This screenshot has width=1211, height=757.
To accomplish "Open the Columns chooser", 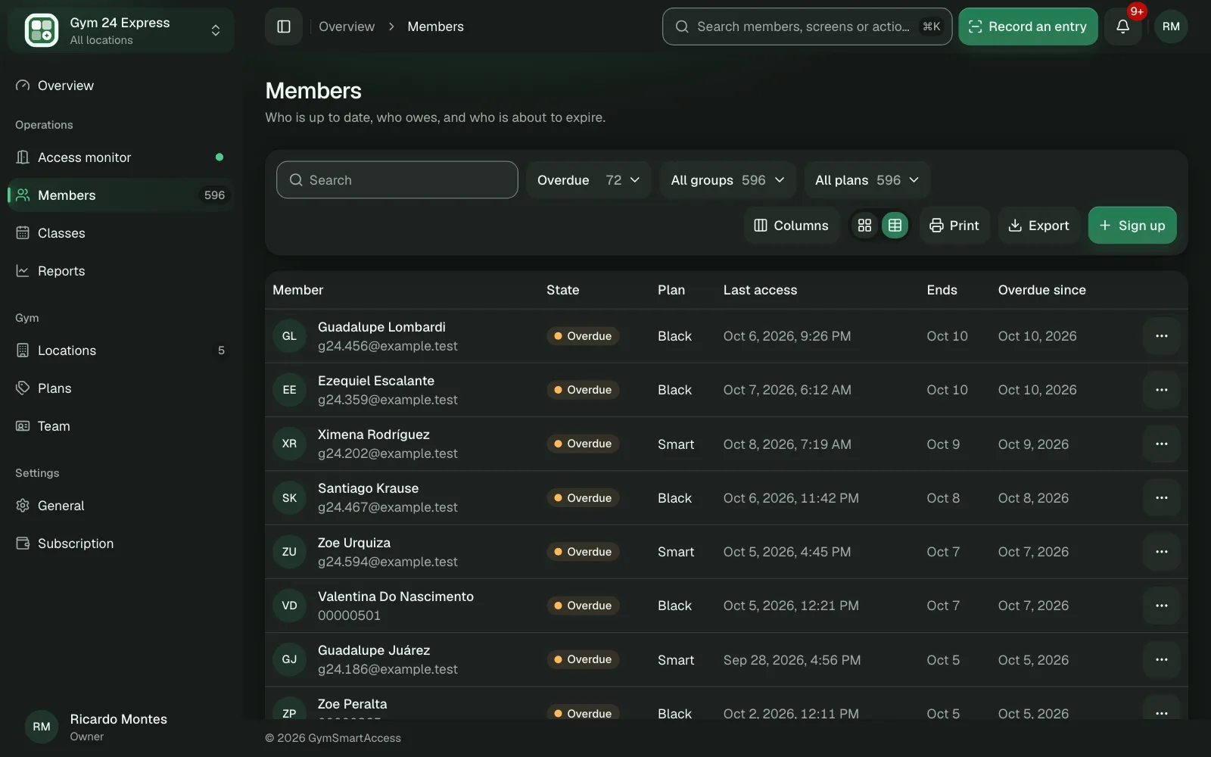I will click(x=792, y=226).
